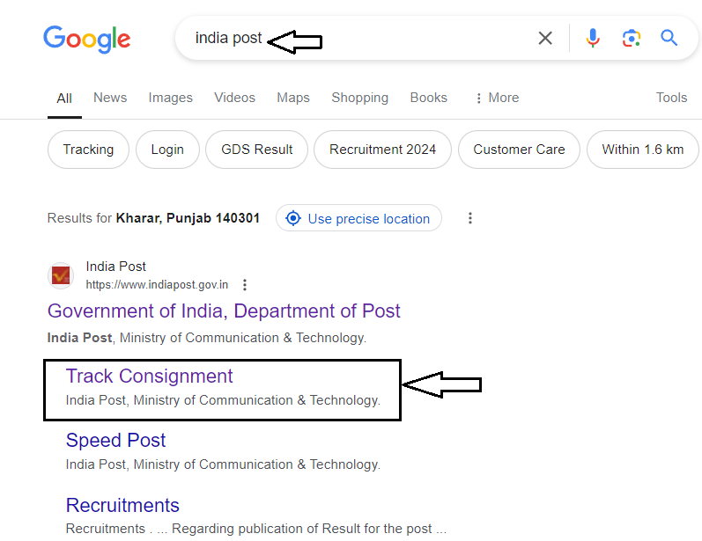Open the Track Consignment link
Screen dimensions: 702x541
pos(149,376)
